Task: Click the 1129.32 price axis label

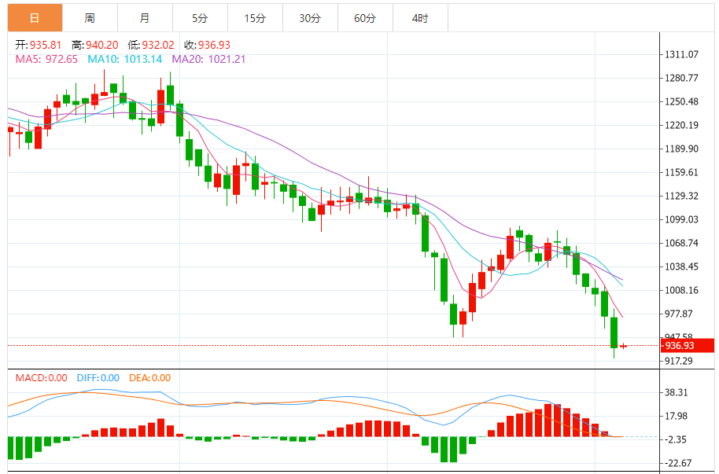Action: [x=681, y=197]
